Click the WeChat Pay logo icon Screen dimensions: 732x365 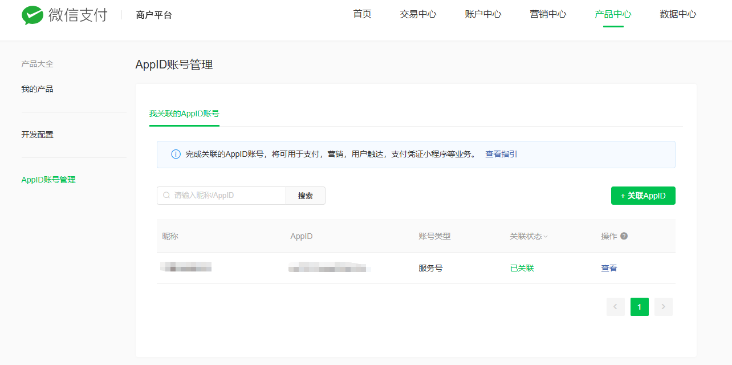[x=32, y=15]
